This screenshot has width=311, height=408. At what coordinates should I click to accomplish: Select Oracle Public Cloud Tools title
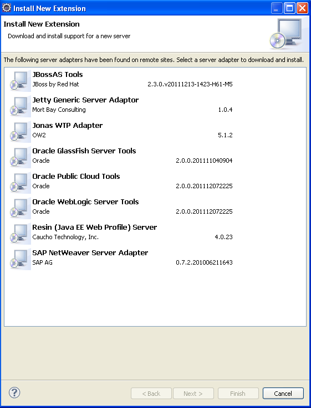(76, 177)
